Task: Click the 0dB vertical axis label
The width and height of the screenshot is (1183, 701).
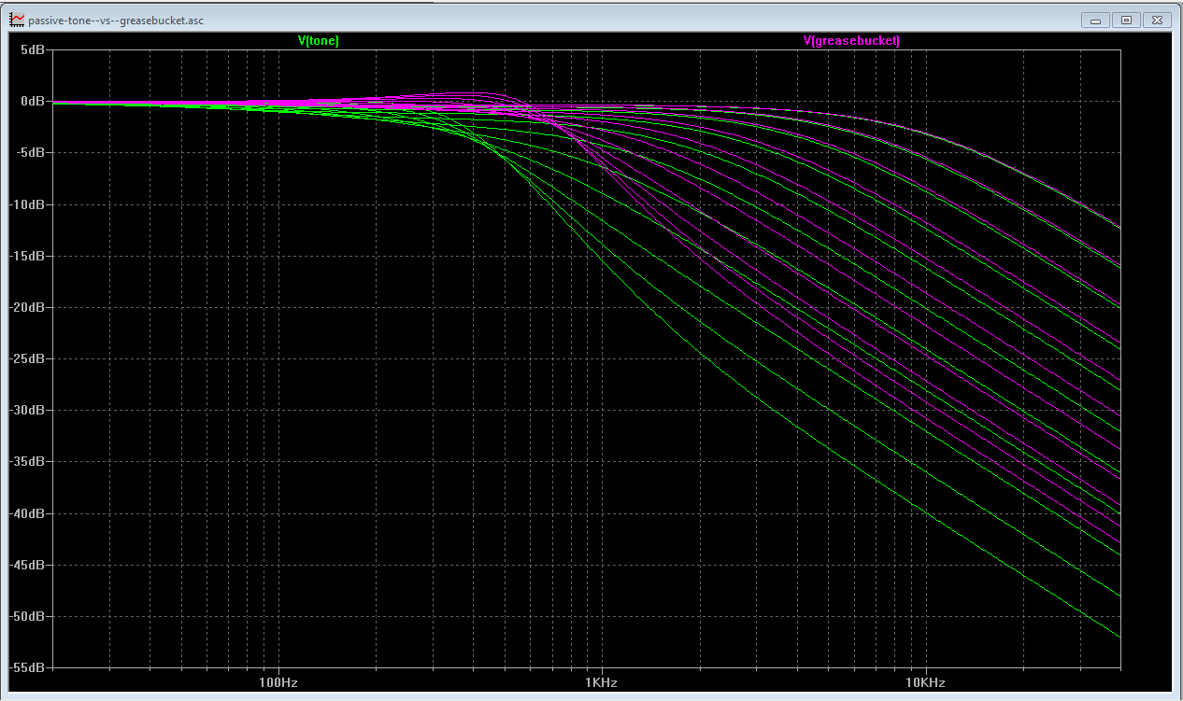Action: pos(31,102)
